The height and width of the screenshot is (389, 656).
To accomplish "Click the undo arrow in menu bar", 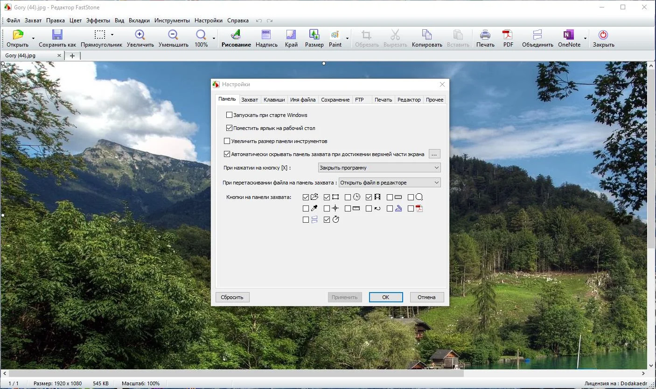I will click(x=259, y=20).
